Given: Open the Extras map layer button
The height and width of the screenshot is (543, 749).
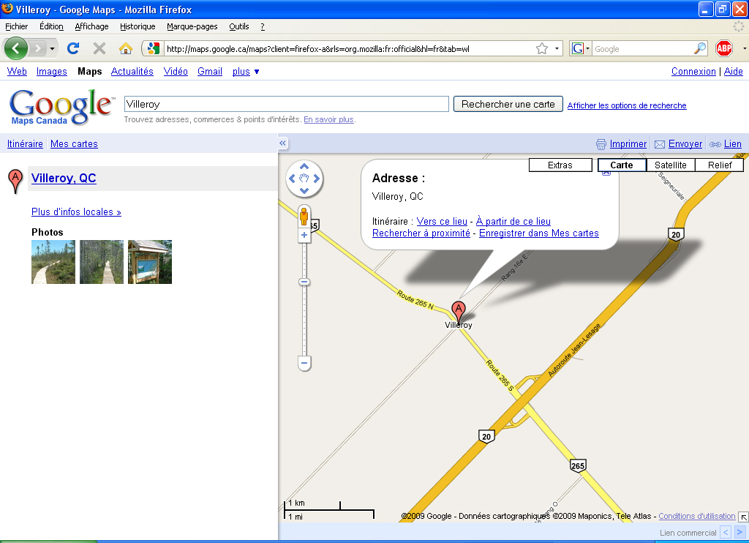Looking at the screenshot, I should coord(560,165).
